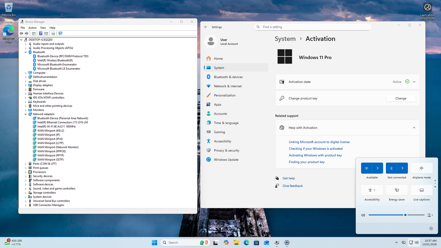The width and height of the screenshot is (441, 248).
Task: Expand Display adapters in device tree
Action: 26,85
